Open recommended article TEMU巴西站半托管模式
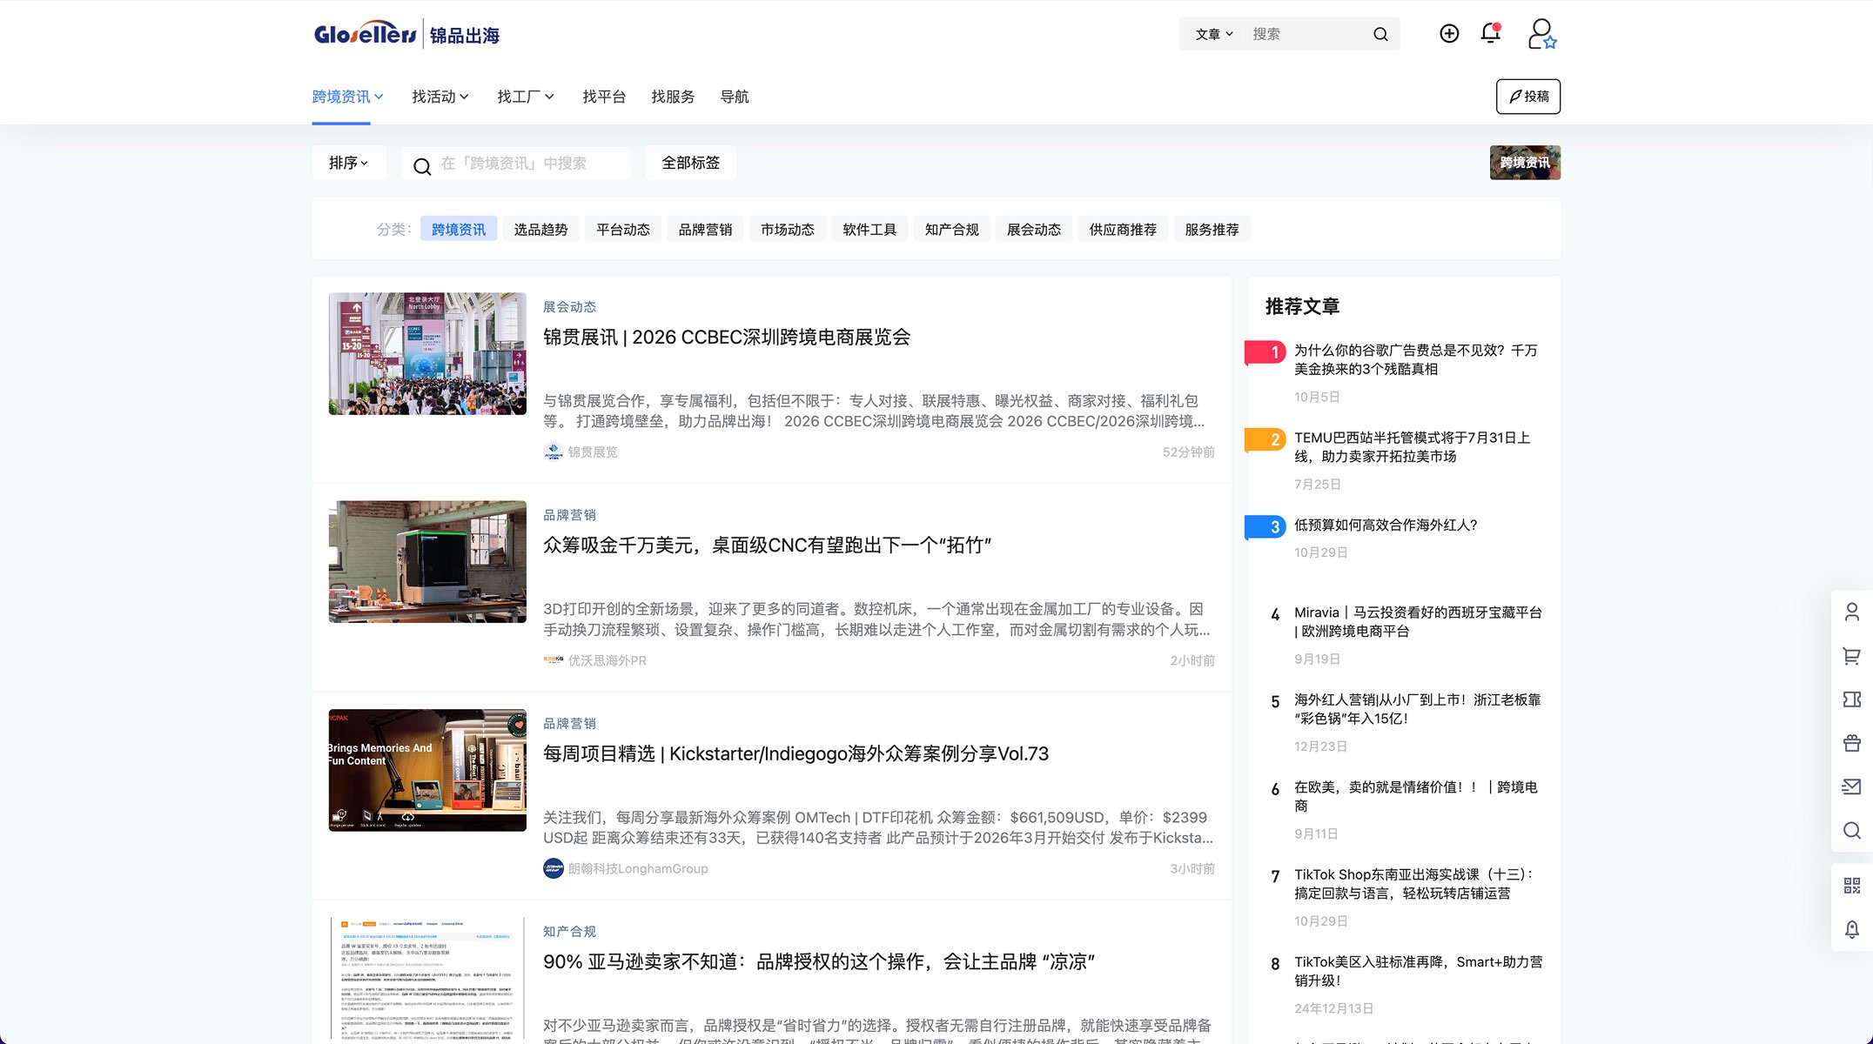The width and height of the screenshot is (1873, 1044). coord(1413,447)
